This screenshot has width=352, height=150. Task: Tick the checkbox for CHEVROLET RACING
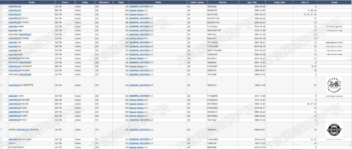pyautogui.click(x=2, y=70)
